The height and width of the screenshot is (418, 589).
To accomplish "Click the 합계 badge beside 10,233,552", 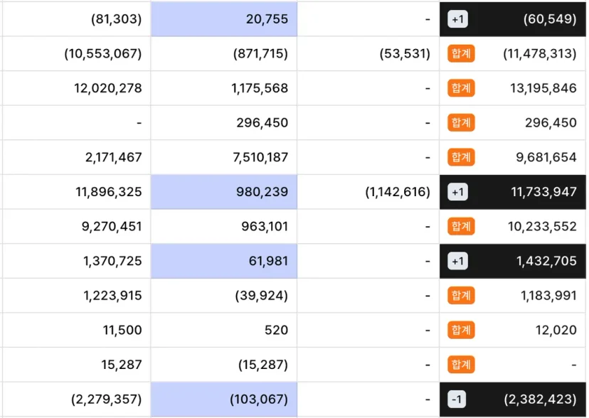I will [x=461, y=226].
